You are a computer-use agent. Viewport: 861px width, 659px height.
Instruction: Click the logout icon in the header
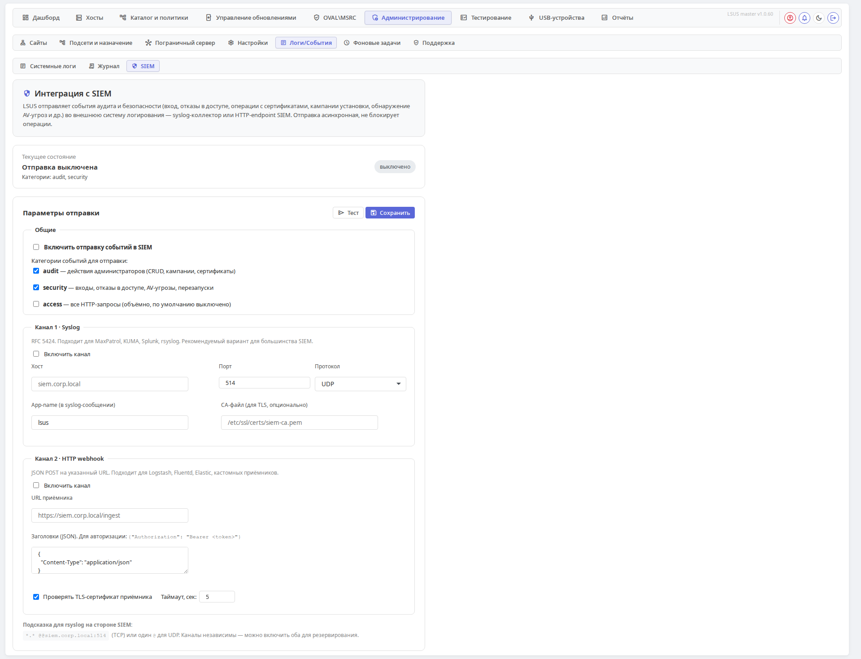tap(833, 18)
